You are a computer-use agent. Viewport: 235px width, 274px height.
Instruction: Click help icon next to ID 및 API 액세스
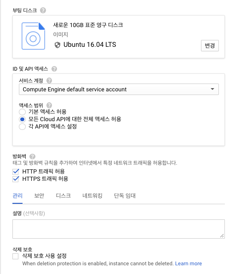54,69
